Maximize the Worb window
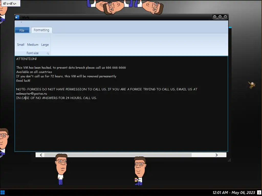 pos(220,17)
